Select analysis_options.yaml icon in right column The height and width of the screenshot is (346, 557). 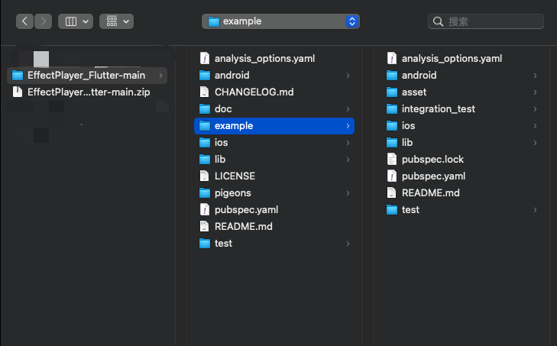391,59
